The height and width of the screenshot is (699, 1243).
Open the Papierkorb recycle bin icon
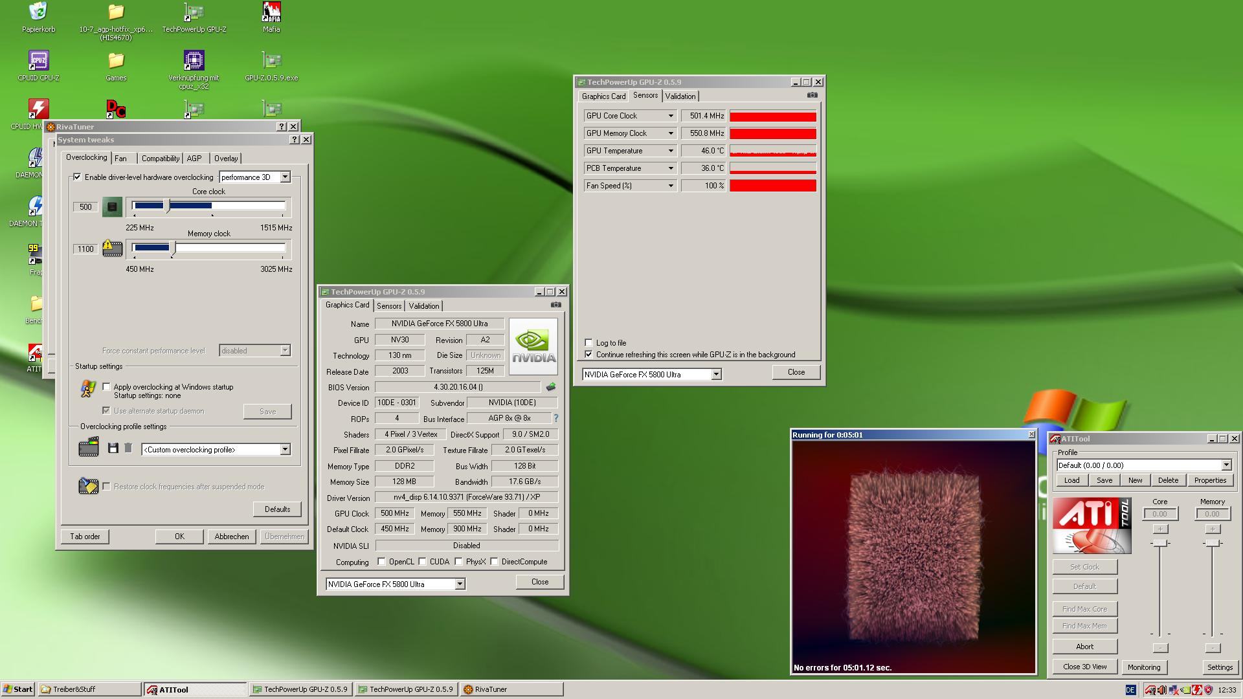pos(38,13)
